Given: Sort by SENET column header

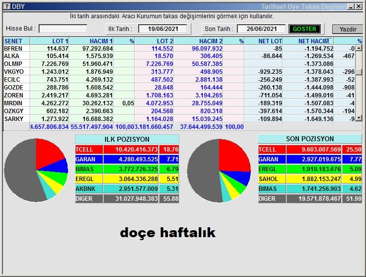Looking at the screenshot, I should 17,41.
